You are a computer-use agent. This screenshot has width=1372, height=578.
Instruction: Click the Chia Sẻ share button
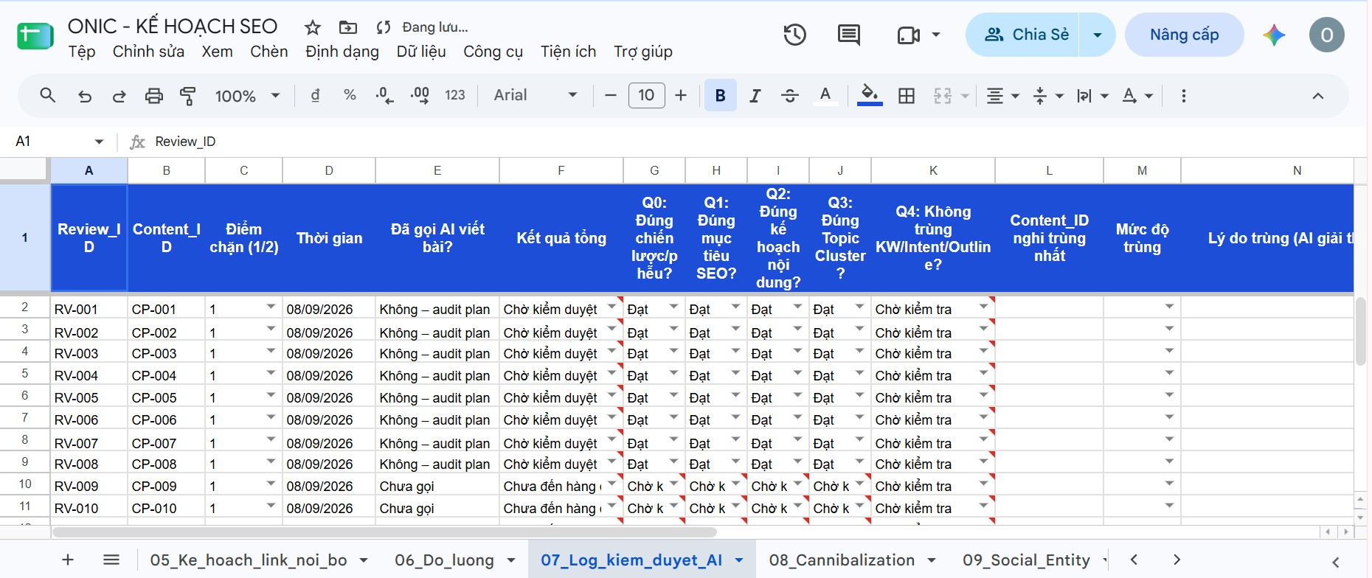point(1023,35)
